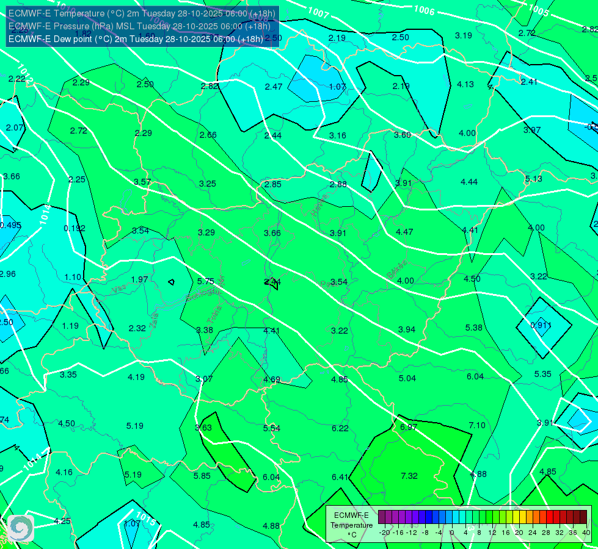Screen dimensions: 598x549
Task: Click the Békés county name
Action: coord(396,270)
